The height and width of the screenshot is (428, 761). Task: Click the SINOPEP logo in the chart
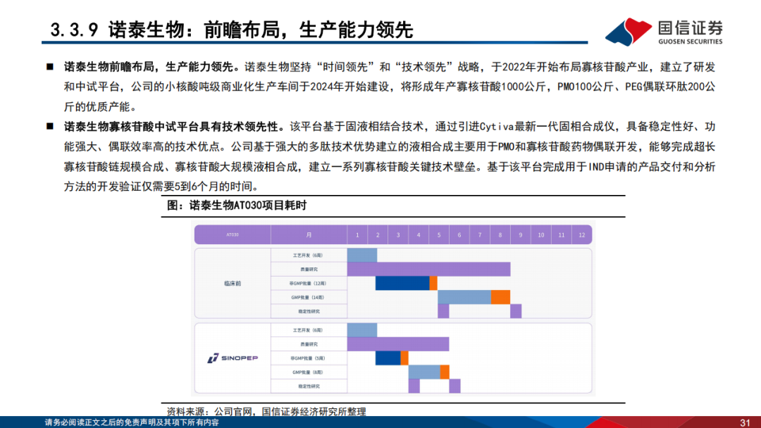(x=233, y=358)
